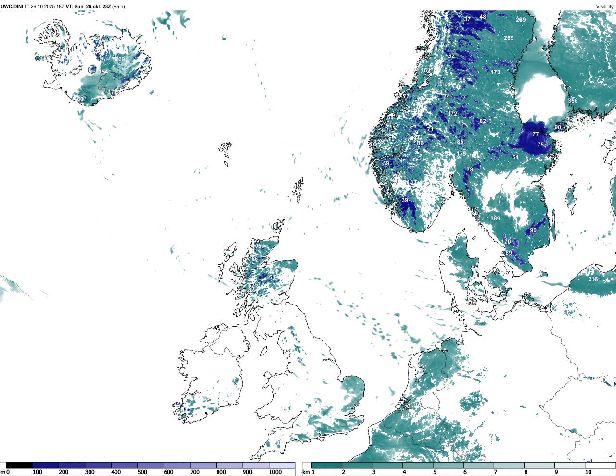Select the 5–6 km legend swatch

click(x=449, y=465)
